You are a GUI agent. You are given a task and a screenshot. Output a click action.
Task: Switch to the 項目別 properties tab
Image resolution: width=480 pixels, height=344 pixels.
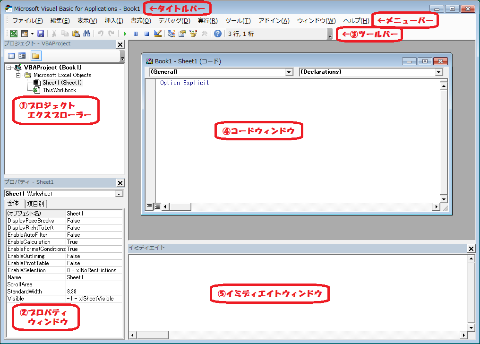(x=36, y=204)
